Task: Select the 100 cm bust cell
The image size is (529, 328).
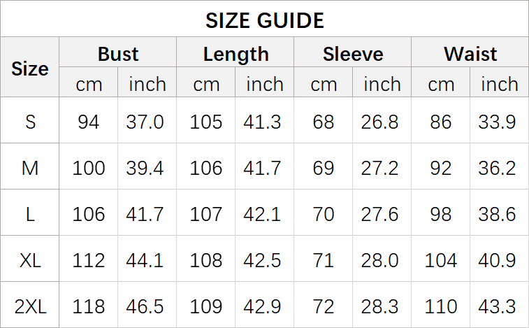Action: pos(89,168)
